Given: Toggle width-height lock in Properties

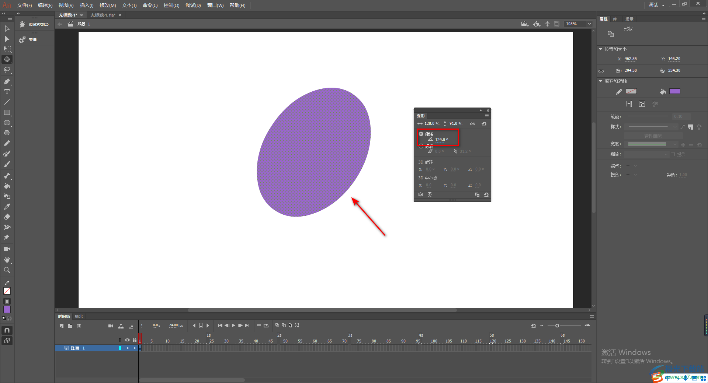Looking at the screenshot, I should tap(601, 71).
